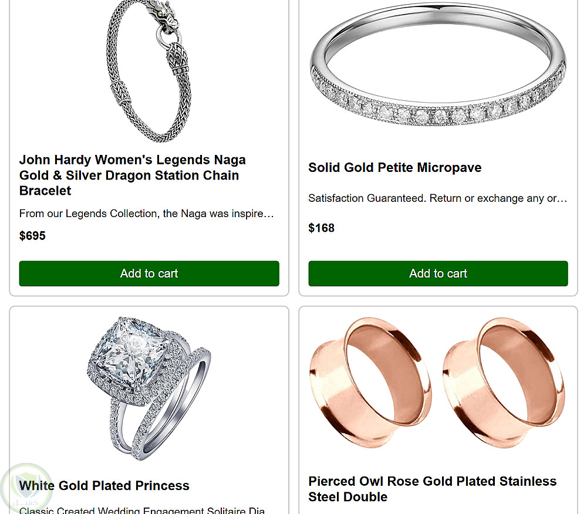
Task: Click the $695 price label
Action: pos(32,236)
